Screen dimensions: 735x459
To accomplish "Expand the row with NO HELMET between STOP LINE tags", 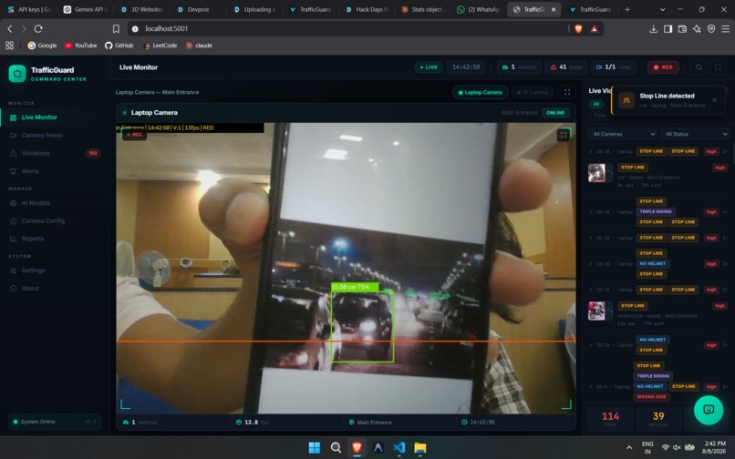I will point(658,264).
